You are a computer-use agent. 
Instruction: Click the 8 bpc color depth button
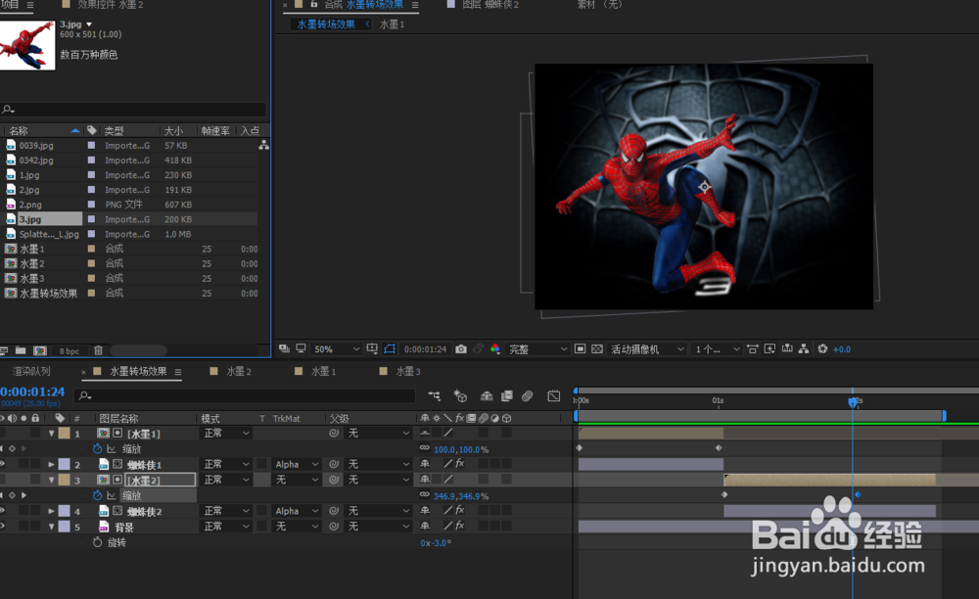70,350
